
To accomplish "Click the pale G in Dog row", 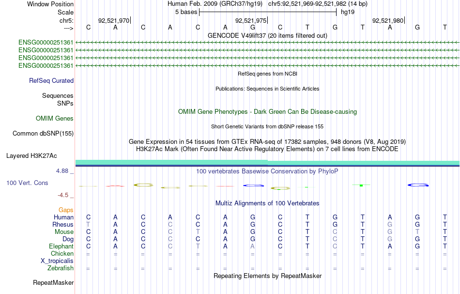I will tap(390, 239).
